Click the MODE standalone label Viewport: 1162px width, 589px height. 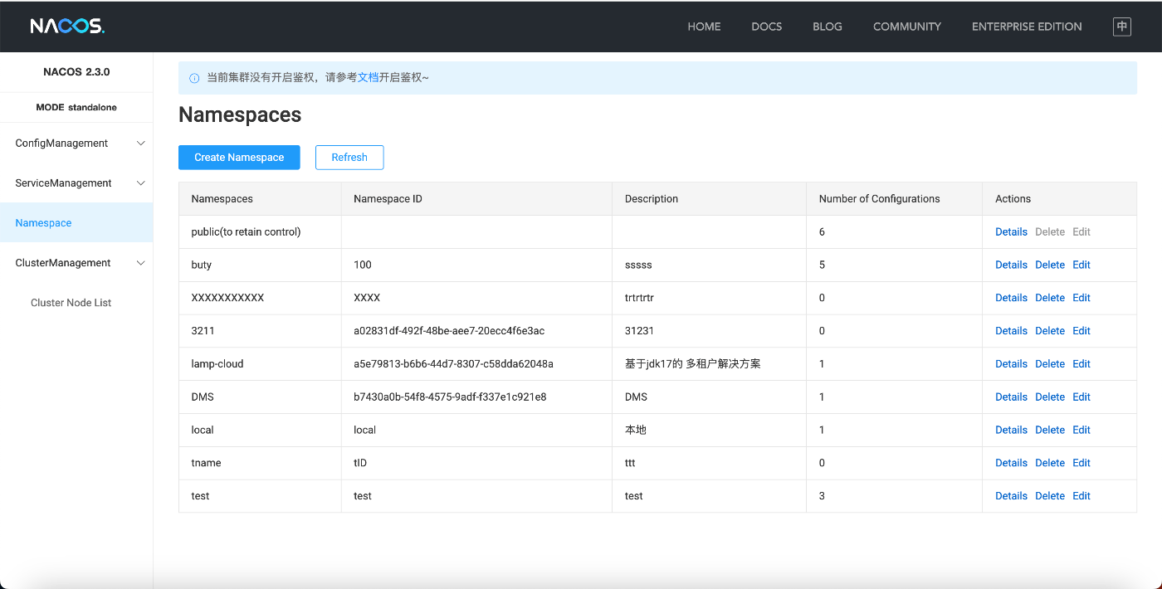click(x=76, y=108)
